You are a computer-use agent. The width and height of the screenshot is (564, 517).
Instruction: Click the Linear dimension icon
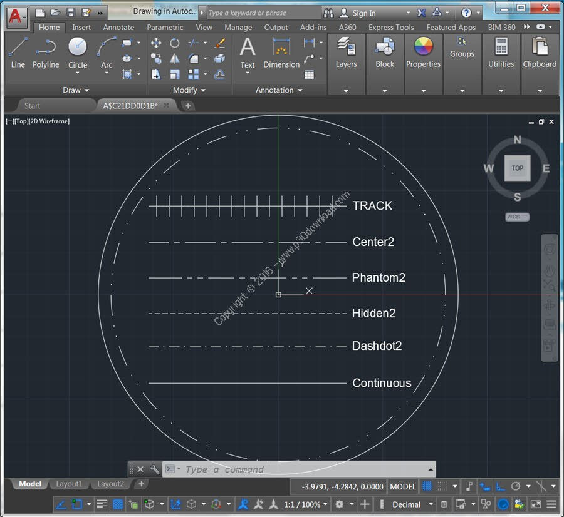pyautogui.click(x=309, y=43)
